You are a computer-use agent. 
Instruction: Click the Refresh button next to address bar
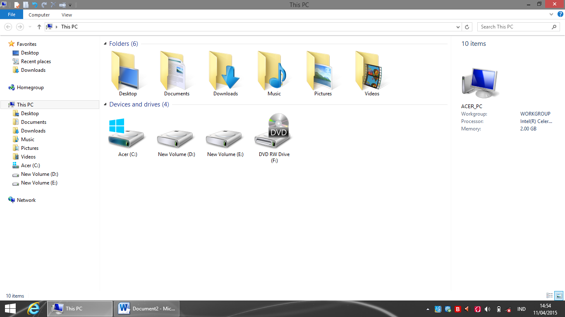467,26
